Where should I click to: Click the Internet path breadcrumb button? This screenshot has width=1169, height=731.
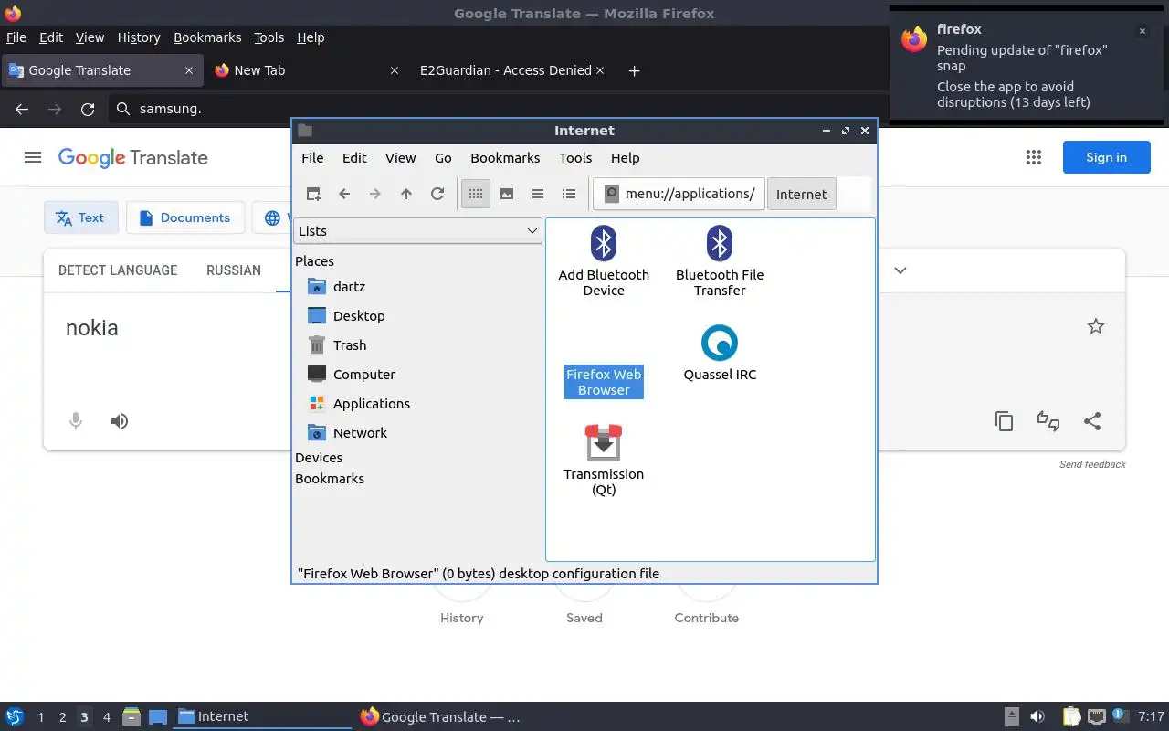(x=802, y=194)
